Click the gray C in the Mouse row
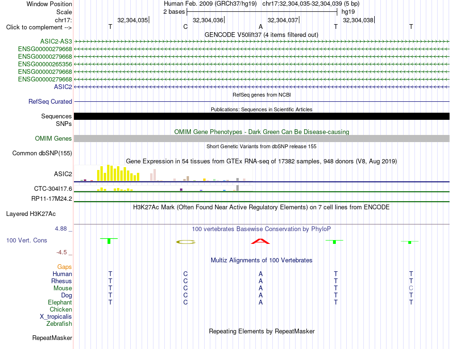The width and height of the screenshot is (450, 349). coord(411,288)
